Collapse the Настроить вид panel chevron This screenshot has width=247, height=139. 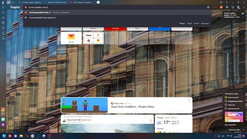243,93
